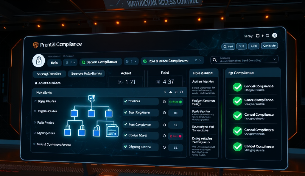Toggle the checkmark on the Contige Mand row
This screenshot has height=176, width=305.
126,136
